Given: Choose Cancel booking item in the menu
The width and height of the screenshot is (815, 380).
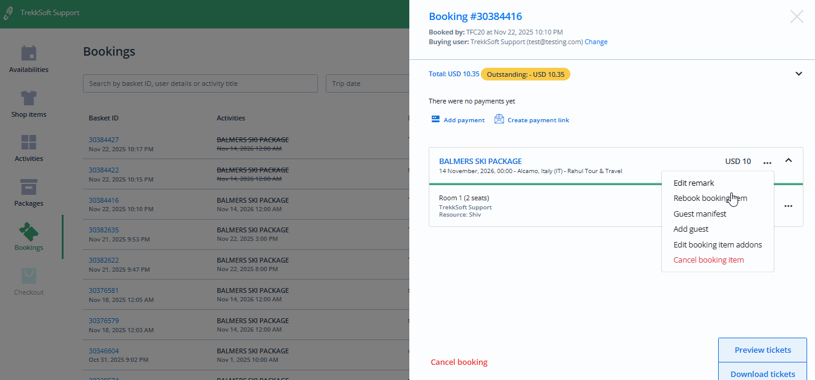Looking at the screenshot, I should pos(708,259).
